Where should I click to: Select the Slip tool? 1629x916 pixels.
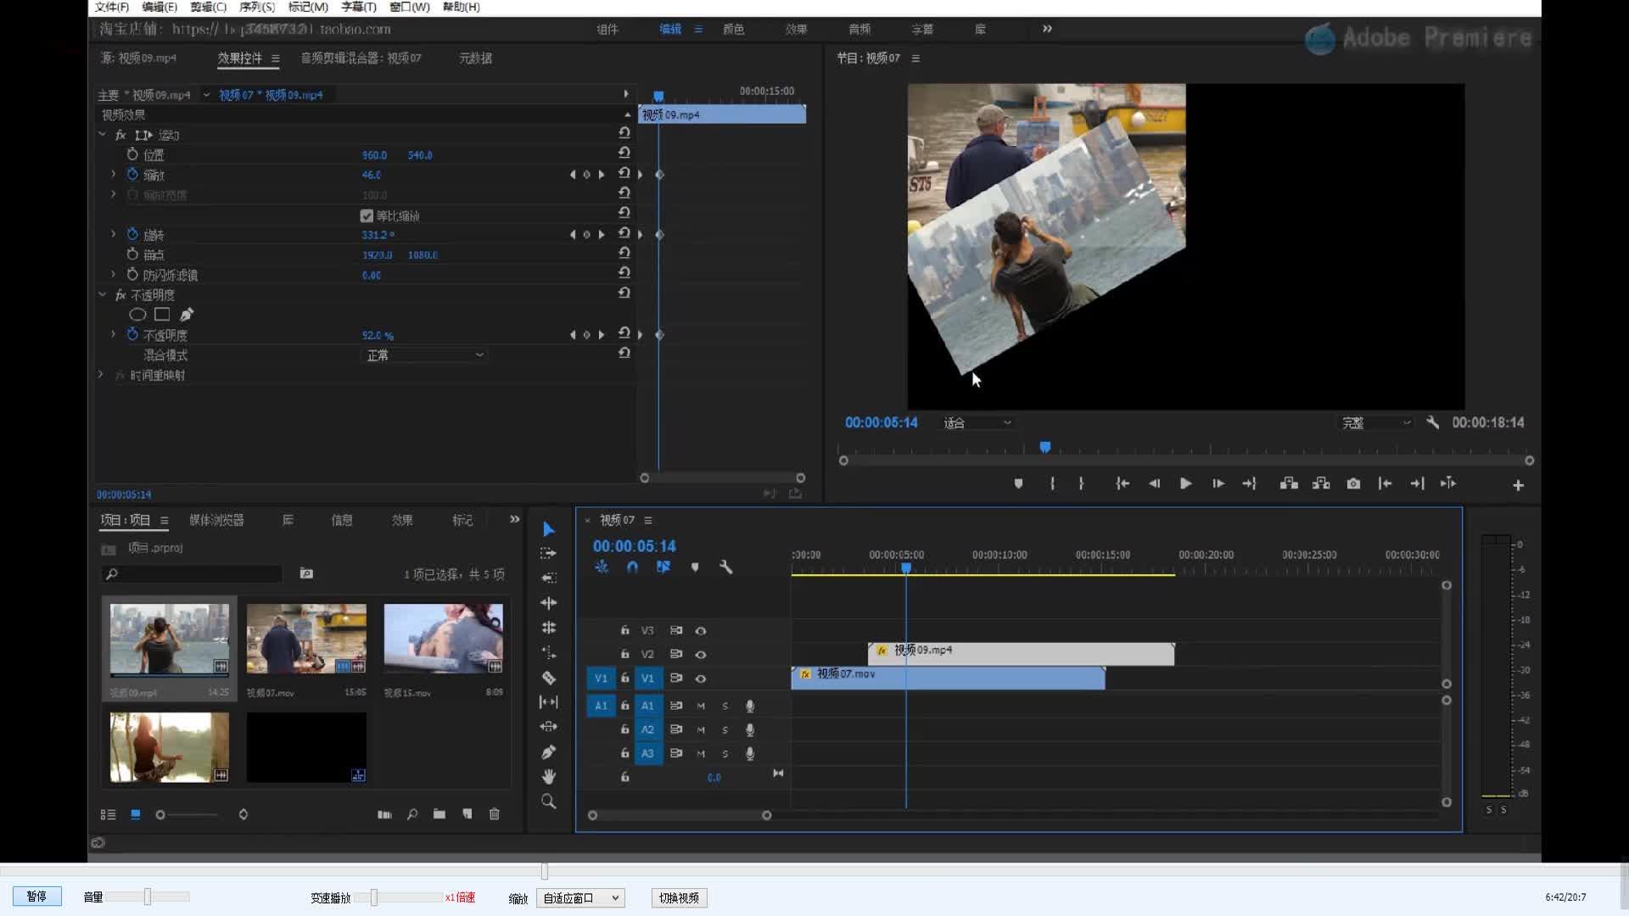tap(548, 702)
